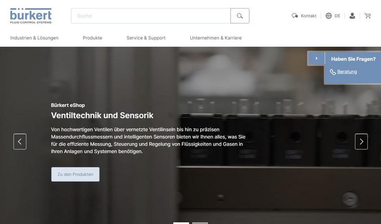Screen dimensions: 381x224
Task: Click the Kontakt chat bubble icon
Action: [x=295, y=16]
